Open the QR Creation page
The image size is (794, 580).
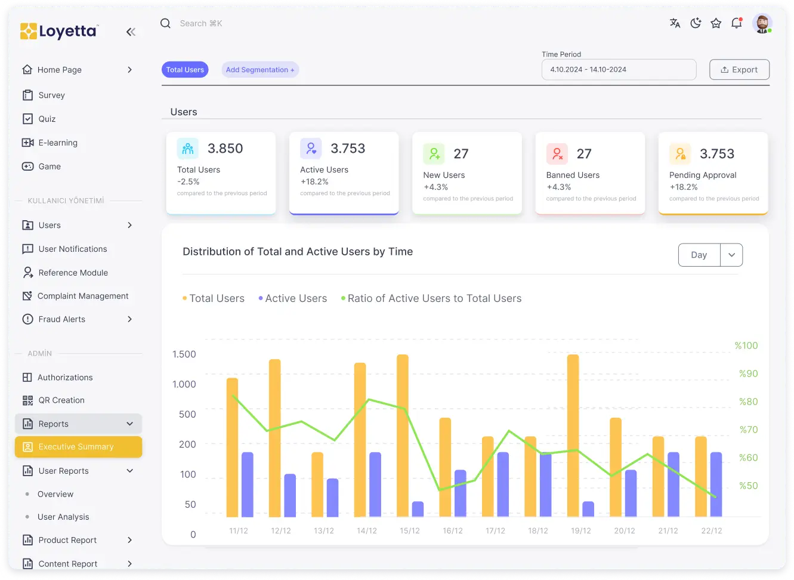click(61, 400)
